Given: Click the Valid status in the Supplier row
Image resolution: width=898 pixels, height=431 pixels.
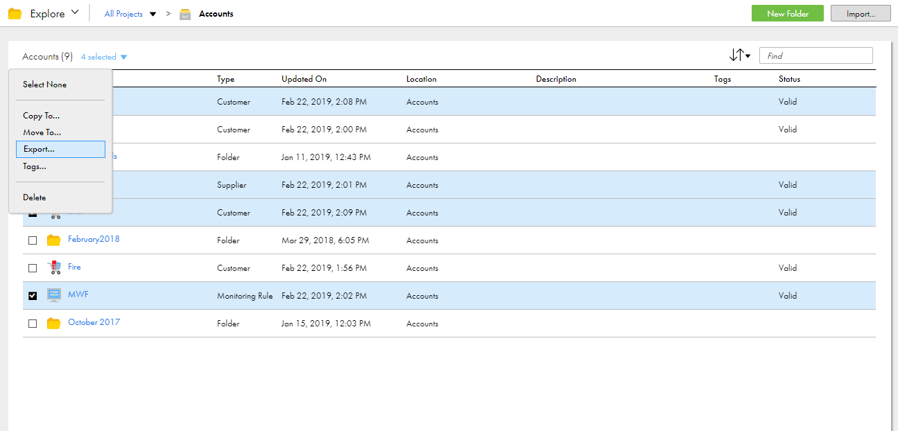Looking at the screenshot, I should click(788, 185).
